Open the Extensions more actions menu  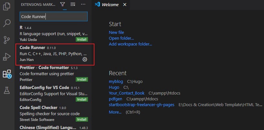coord(83,5)
